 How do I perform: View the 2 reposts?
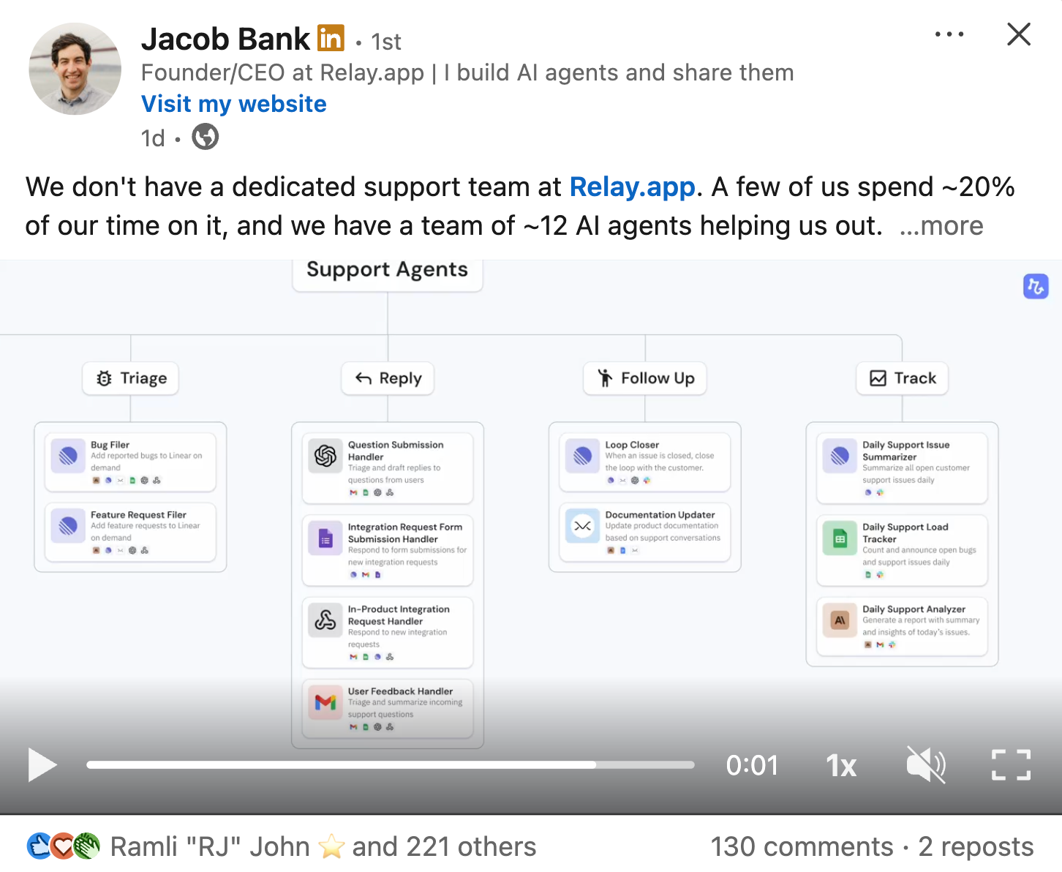tap(976, 847)
